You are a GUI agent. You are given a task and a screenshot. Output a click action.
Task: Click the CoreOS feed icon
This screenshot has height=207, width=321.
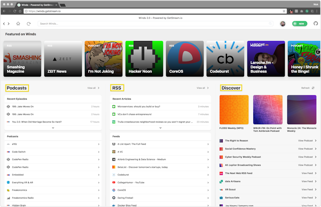pyautogui.click(x=114, y=190)
